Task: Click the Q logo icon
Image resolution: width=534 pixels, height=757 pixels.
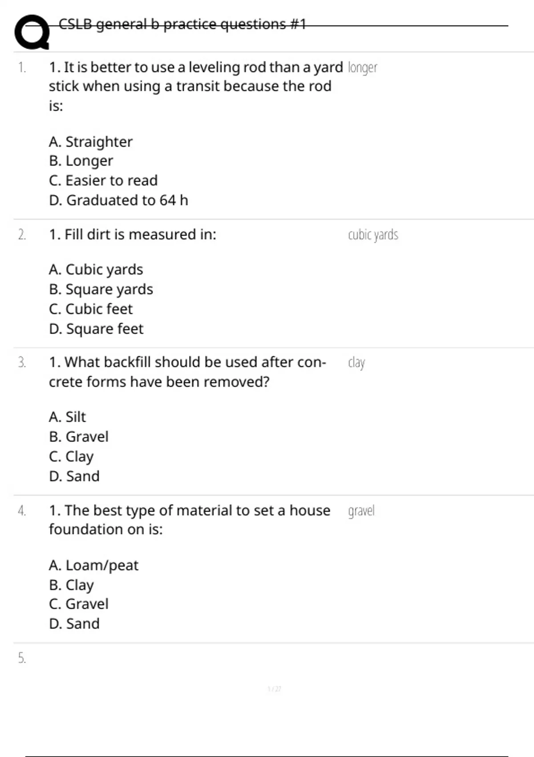Action: pos(32,32)
